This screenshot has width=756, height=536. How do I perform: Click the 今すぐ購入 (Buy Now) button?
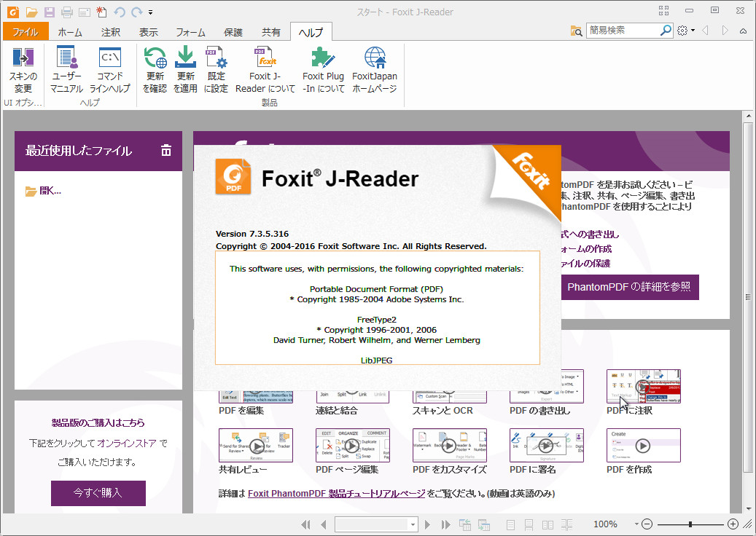(98, 492)
